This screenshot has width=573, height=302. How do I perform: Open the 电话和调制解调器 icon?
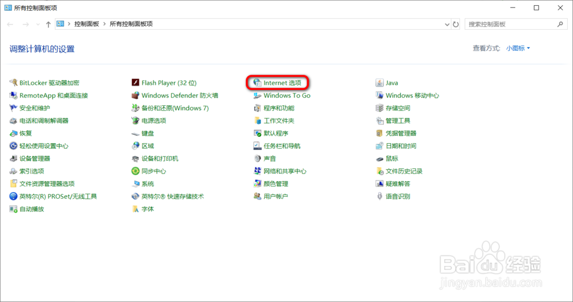(14, 121)
